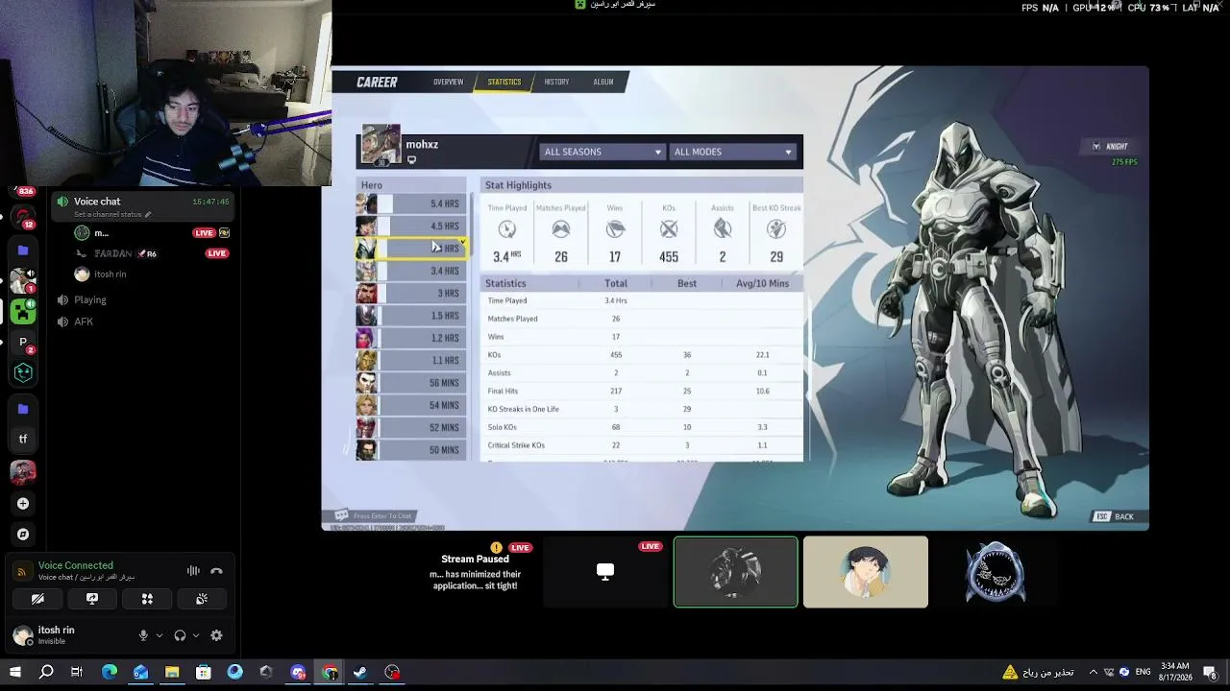
Task: Toggle Discord noise suppression
Action: [x=193, y=571]
